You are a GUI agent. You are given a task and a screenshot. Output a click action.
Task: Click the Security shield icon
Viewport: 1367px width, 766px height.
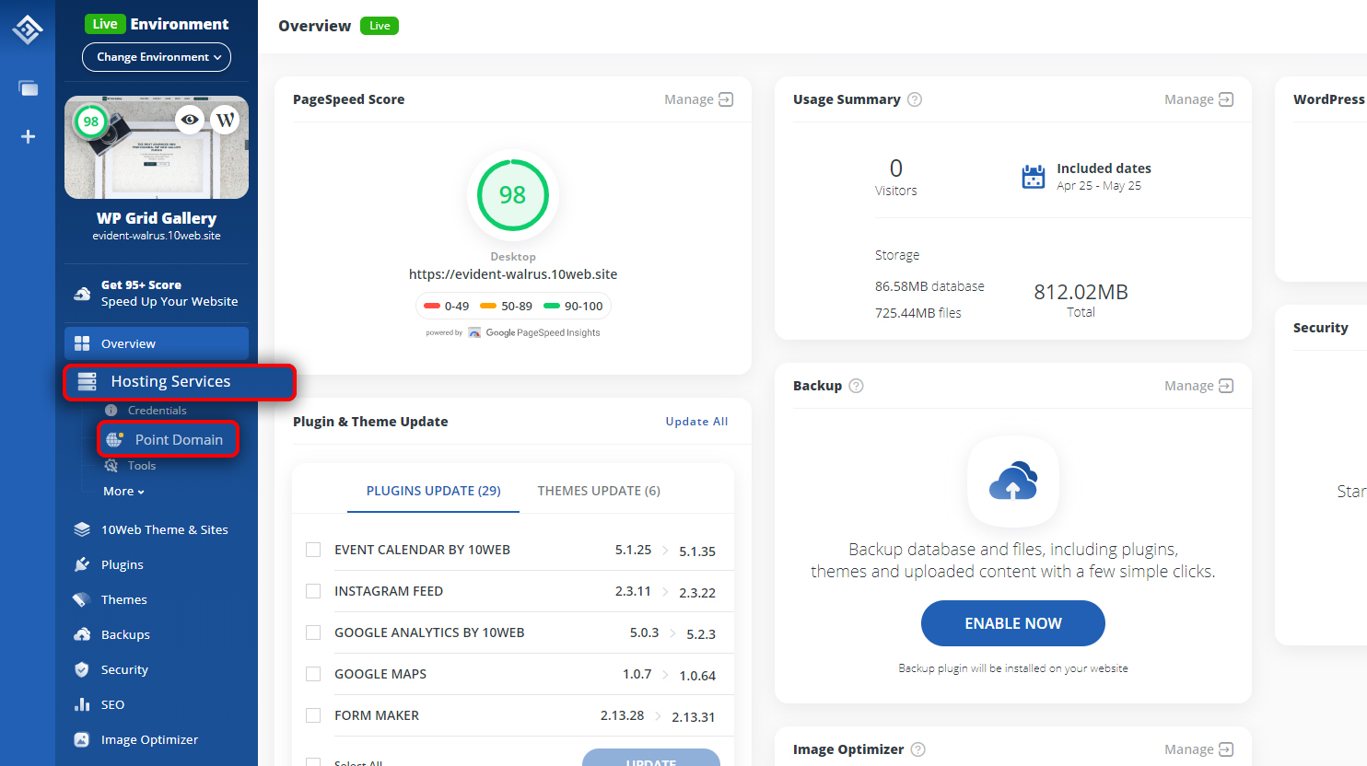[x=82, y=669]
